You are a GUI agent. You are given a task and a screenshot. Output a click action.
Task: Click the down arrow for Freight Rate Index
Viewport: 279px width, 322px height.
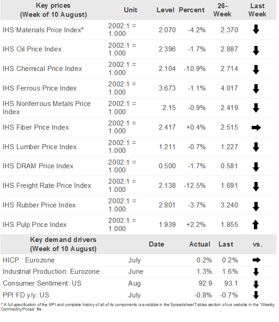point(256,186)
